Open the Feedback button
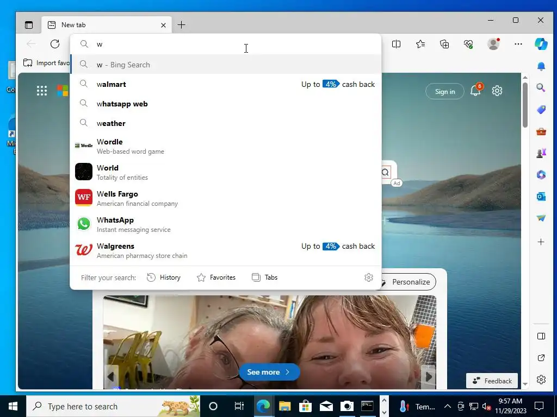 coord(492,381)
